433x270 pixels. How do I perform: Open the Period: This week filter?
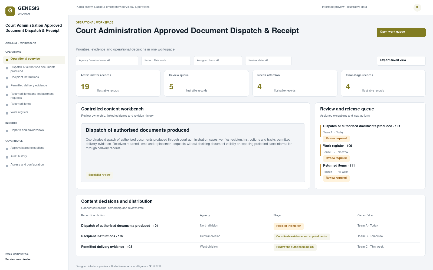pos(166,61)
